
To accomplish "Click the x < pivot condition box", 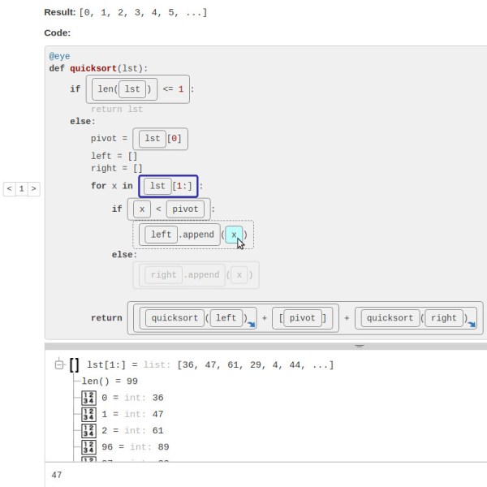I will (x=170, y=209).
